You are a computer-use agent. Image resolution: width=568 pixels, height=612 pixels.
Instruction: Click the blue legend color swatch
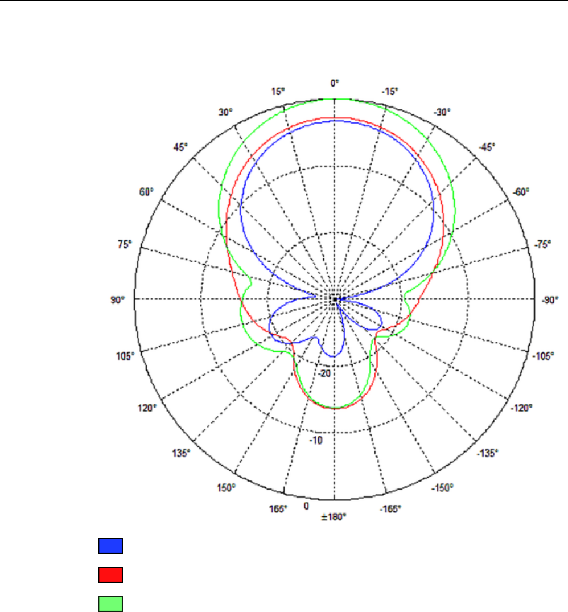[x=111, y=545]
